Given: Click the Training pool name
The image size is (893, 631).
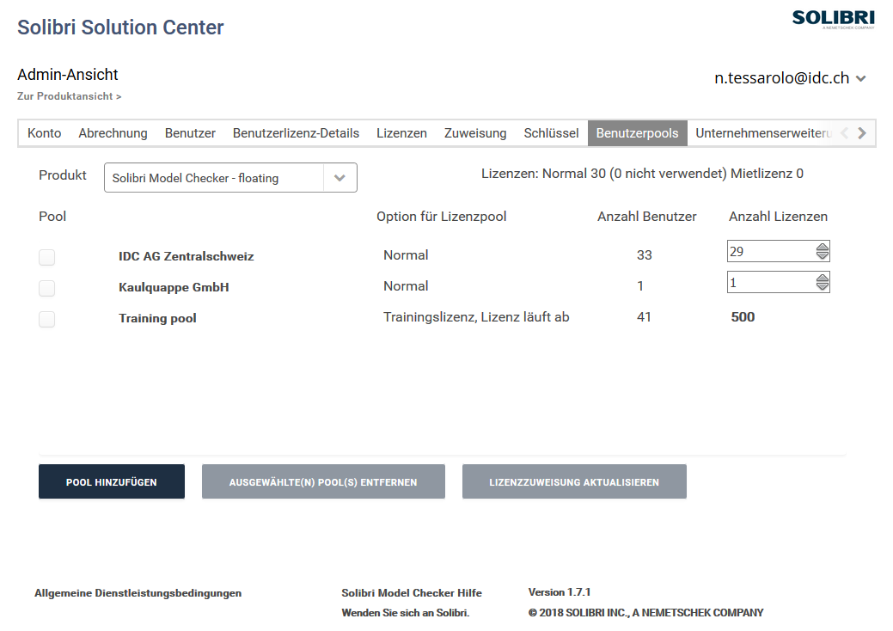Looking at the screenshot, I should pos(157,318).
